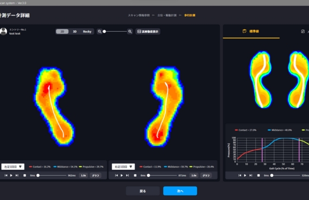Click the 戻る back button

point(143,191)
